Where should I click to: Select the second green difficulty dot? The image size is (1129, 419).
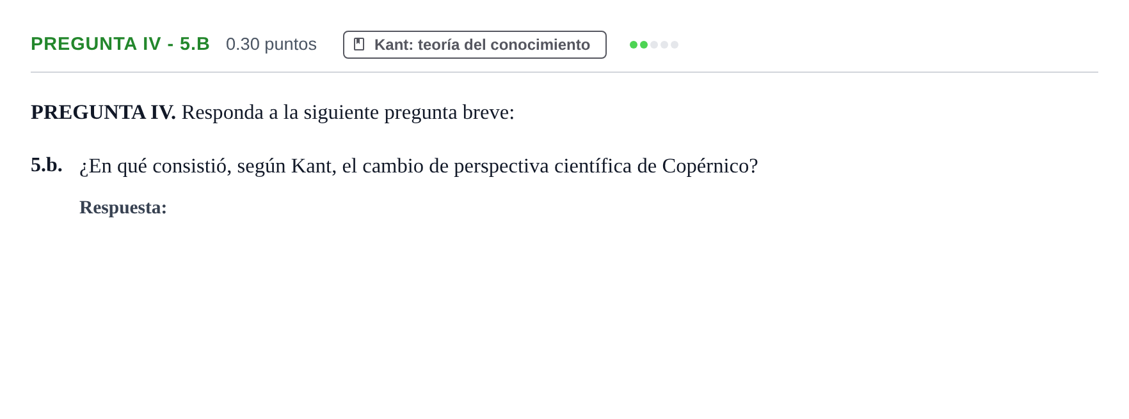(x=644, y=45)
